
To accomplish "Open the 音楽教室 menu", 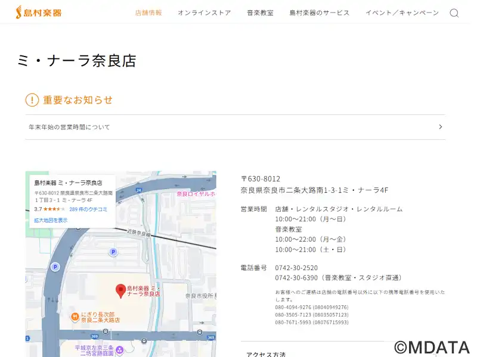I will tap(260, 12).
